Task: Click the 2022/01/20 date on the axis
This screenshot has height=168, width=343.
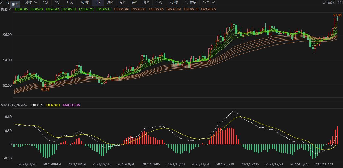Action: [x=324, y=164]
